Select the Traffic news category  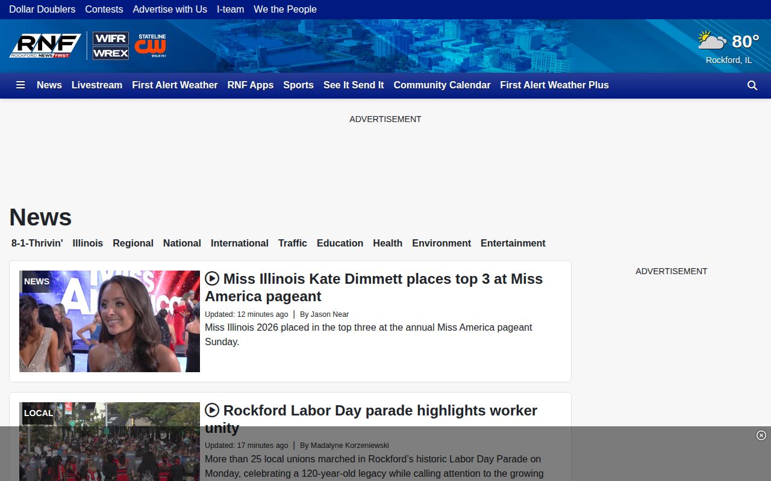point(293,243)
